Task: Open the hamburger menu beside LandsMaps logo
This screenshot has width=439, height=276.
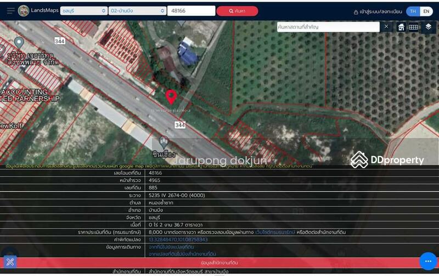Action: click(x=10, y=11)
